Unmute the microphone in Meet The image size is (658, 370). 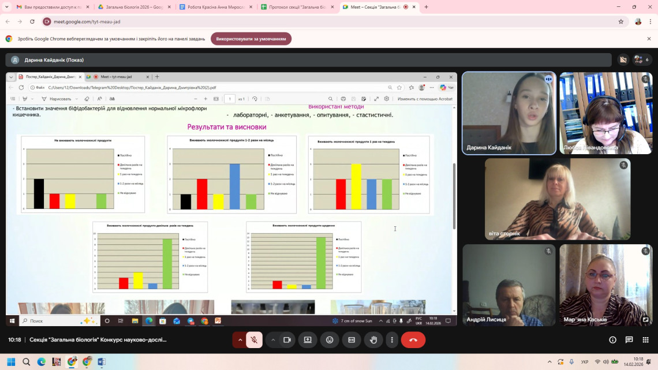(x=254, y=340)
